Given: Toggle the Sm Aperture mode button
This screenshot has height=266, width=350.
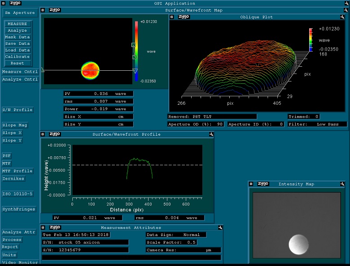Looking at the screenshot, I should (x=20, y=13).
